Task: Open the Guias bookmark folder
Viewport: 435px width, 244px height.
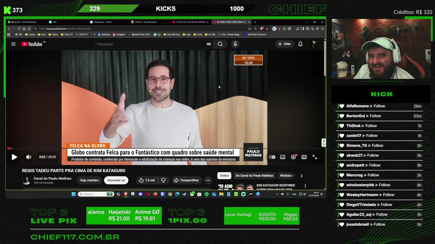Action: 198,34
